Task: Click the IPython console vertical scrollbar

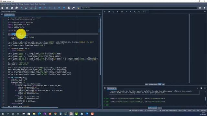Action: (206, 98)
